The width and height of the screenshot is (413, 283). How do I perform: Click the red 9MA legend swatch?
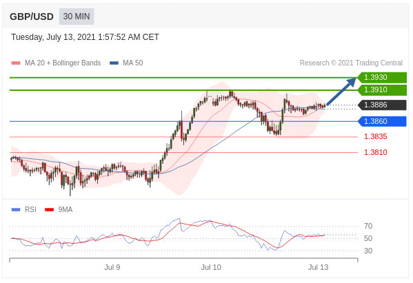click(x=49, y=209)
